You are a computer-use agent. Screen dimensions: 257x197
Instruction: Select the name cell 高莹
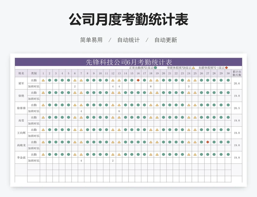(21, 121)
